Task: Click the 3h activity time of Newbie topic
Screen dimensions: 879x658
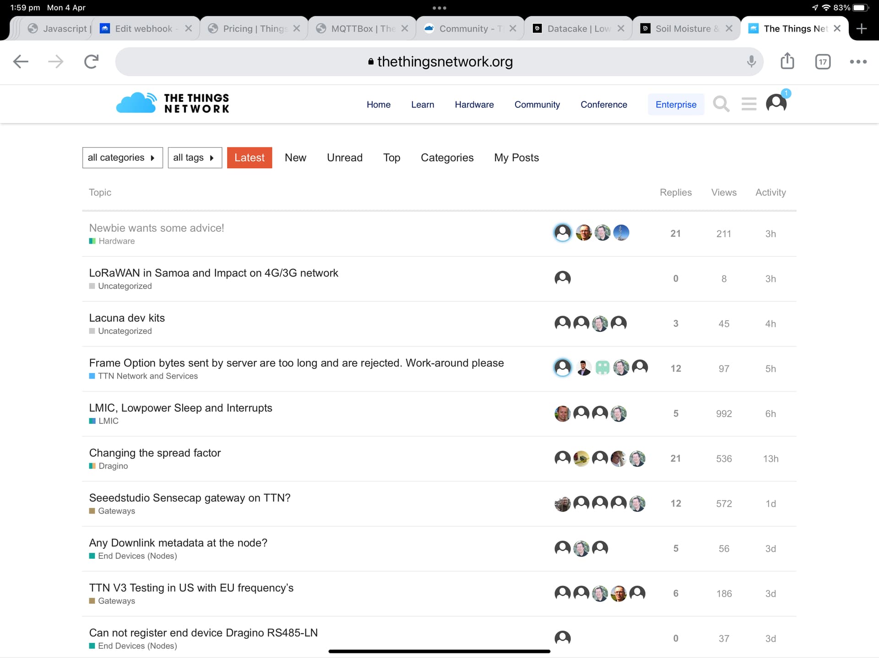Action: click(x=770, y=234)
